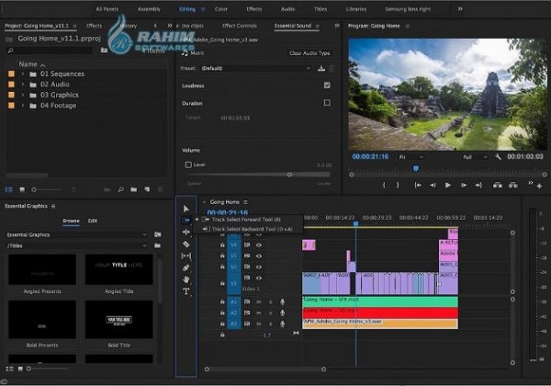Select the Razor tool in the toolbar

click(x=186, y=244)
